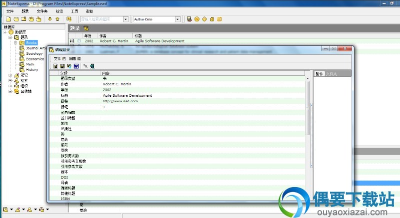Click the 内容 column header in dialog
Image resolution: width=400 pixels, height=218 pixels.
point(203,73)
